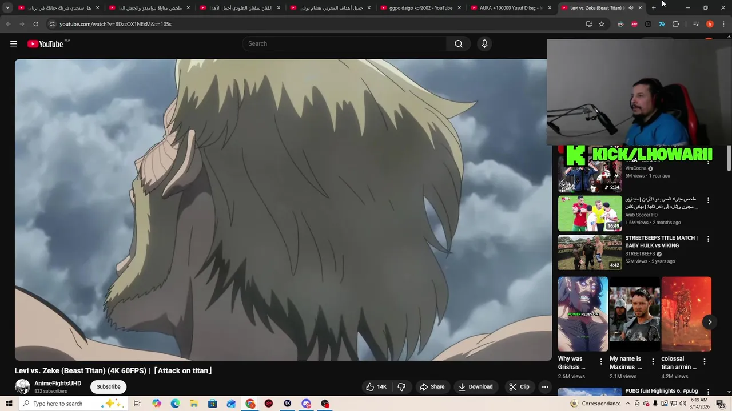The image size is (732, 411).
Task: Go to YouTube home via logo
Action: pos(45,44)
